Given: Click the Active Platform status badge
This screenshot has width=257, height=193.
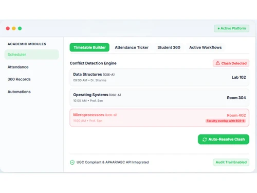Looking at the screenshot, I should (x=232, y=28).
